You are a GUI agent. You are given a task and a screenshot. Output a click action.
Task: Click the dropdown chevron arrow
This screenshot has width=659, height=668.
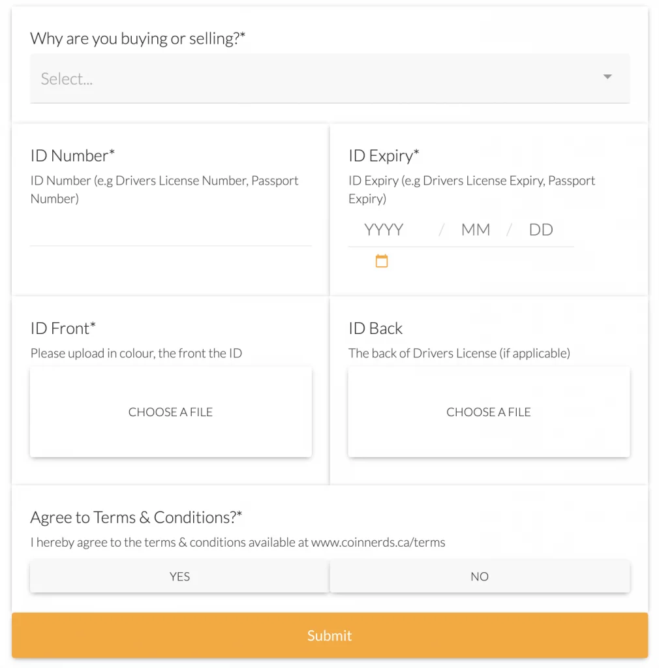coord(607,77)
